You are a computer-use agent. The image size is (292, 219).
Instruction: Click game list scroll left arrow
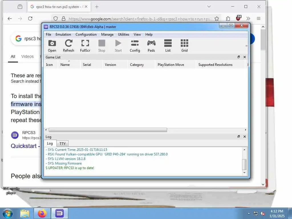(x=46, y=130)
